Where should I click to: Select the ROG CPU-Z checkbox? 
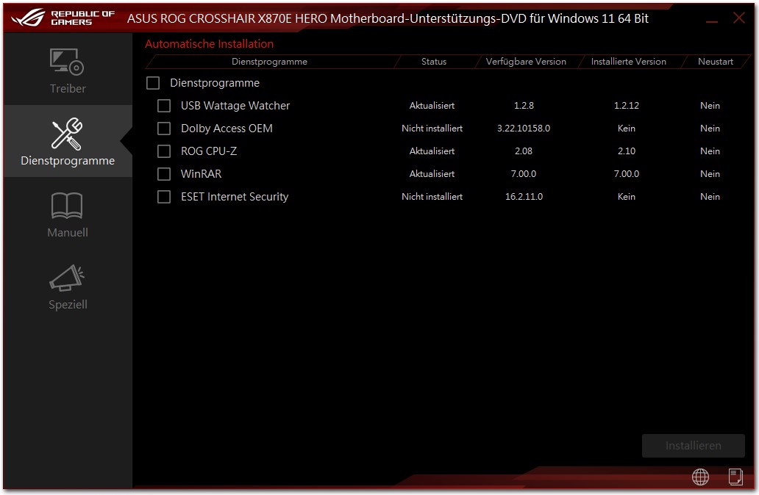tap(164, 151)
